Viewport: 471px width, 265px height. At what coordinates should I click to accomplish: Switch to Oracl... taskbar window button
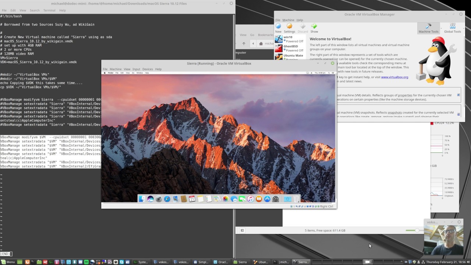pyautogui.click(x=221, y=262)
